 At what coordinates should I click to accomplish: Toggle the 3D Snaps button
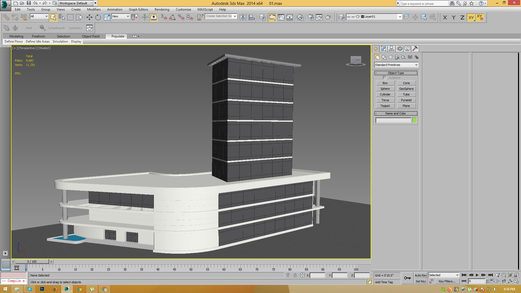[164, 17]
